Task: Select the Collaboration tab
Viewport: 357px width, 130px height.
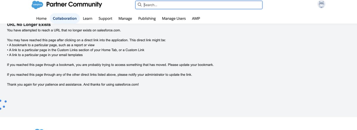Action: 65,18
